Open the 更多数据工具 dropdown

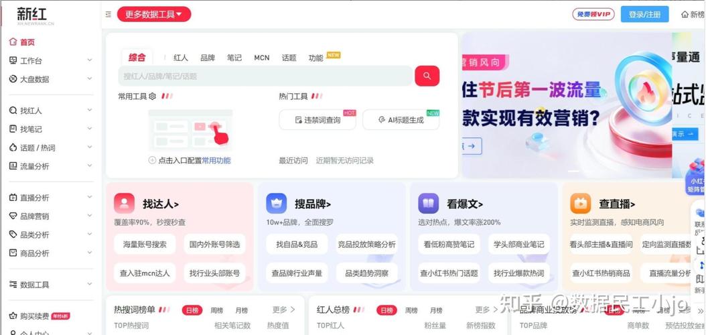154,15
